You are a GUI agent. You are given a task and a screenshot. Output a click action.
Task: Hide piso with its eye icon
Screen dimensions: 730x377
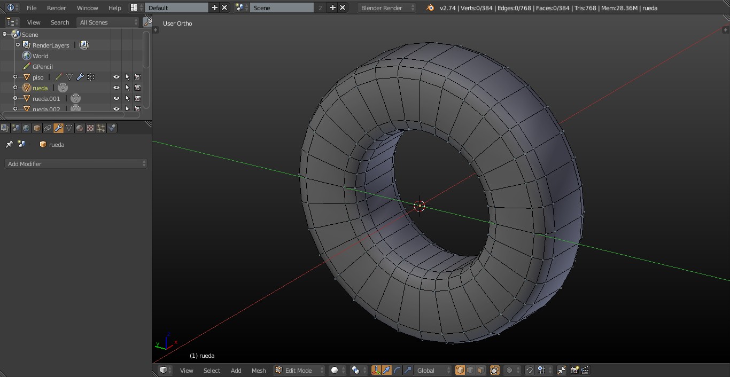116,77
